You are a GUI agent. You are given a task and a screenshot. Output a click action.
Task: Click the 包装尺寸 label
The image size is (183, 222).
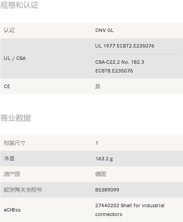click(x=15, y=143)
